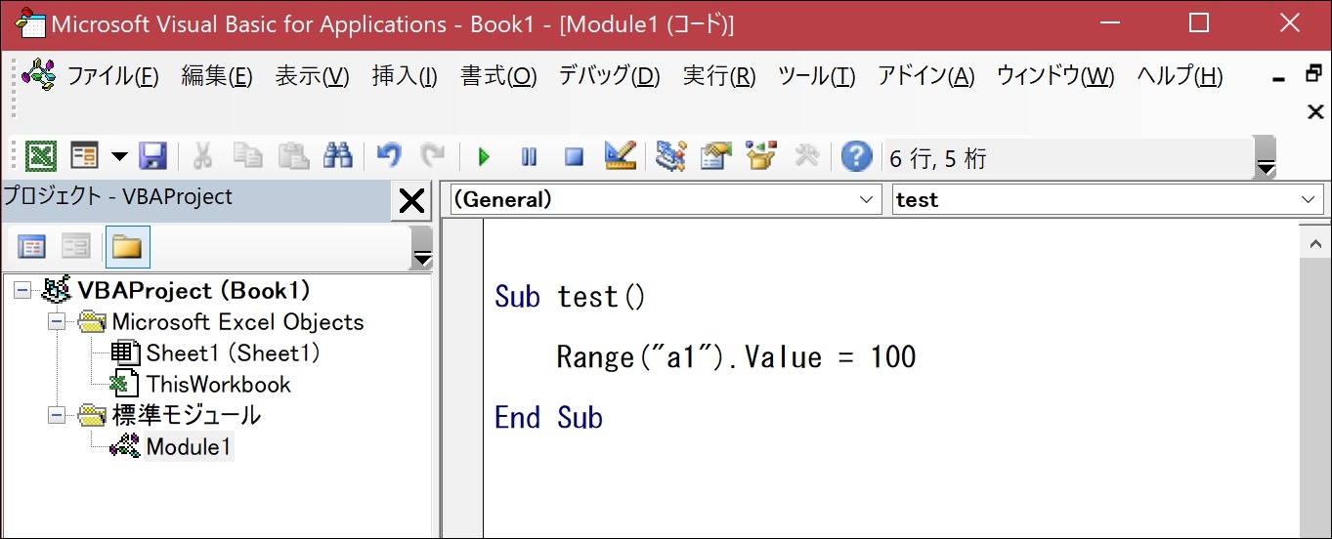
Task: Close the project explorer panel
Action: coord(411,201)
